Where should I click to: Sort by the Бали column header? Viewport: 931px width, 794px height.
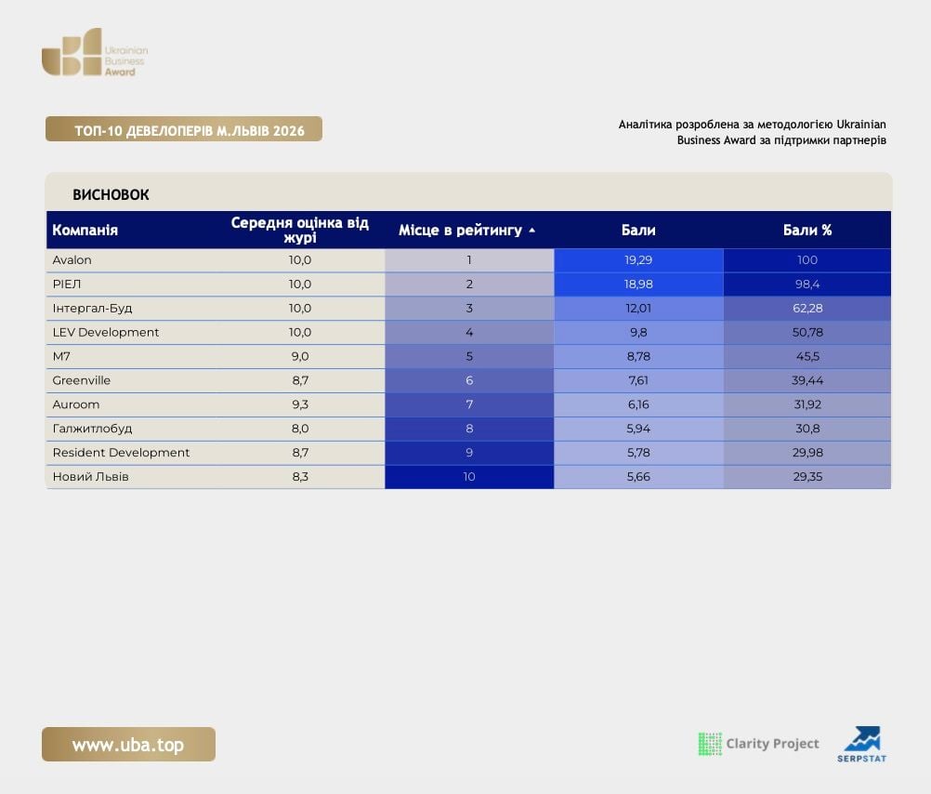click(638, 230)
